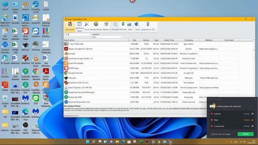The width and height of the screenshot is (258, 145).
Task: Select the IrfanView 4.58 (32-bit) row
Action: pos(152,83)
